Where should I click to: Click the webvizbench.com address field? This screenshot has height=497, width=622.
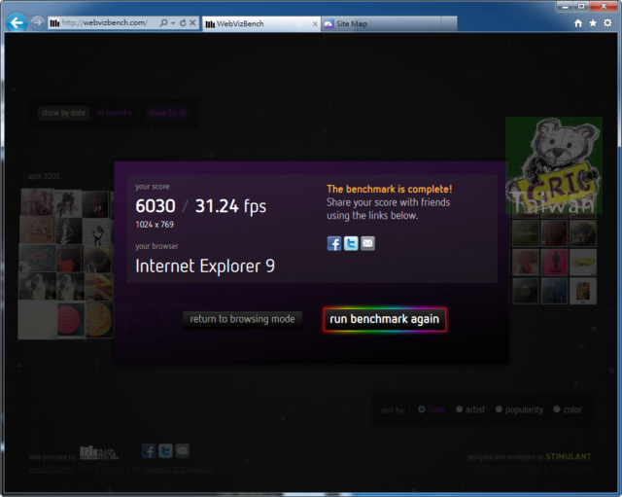coord(105,23)
